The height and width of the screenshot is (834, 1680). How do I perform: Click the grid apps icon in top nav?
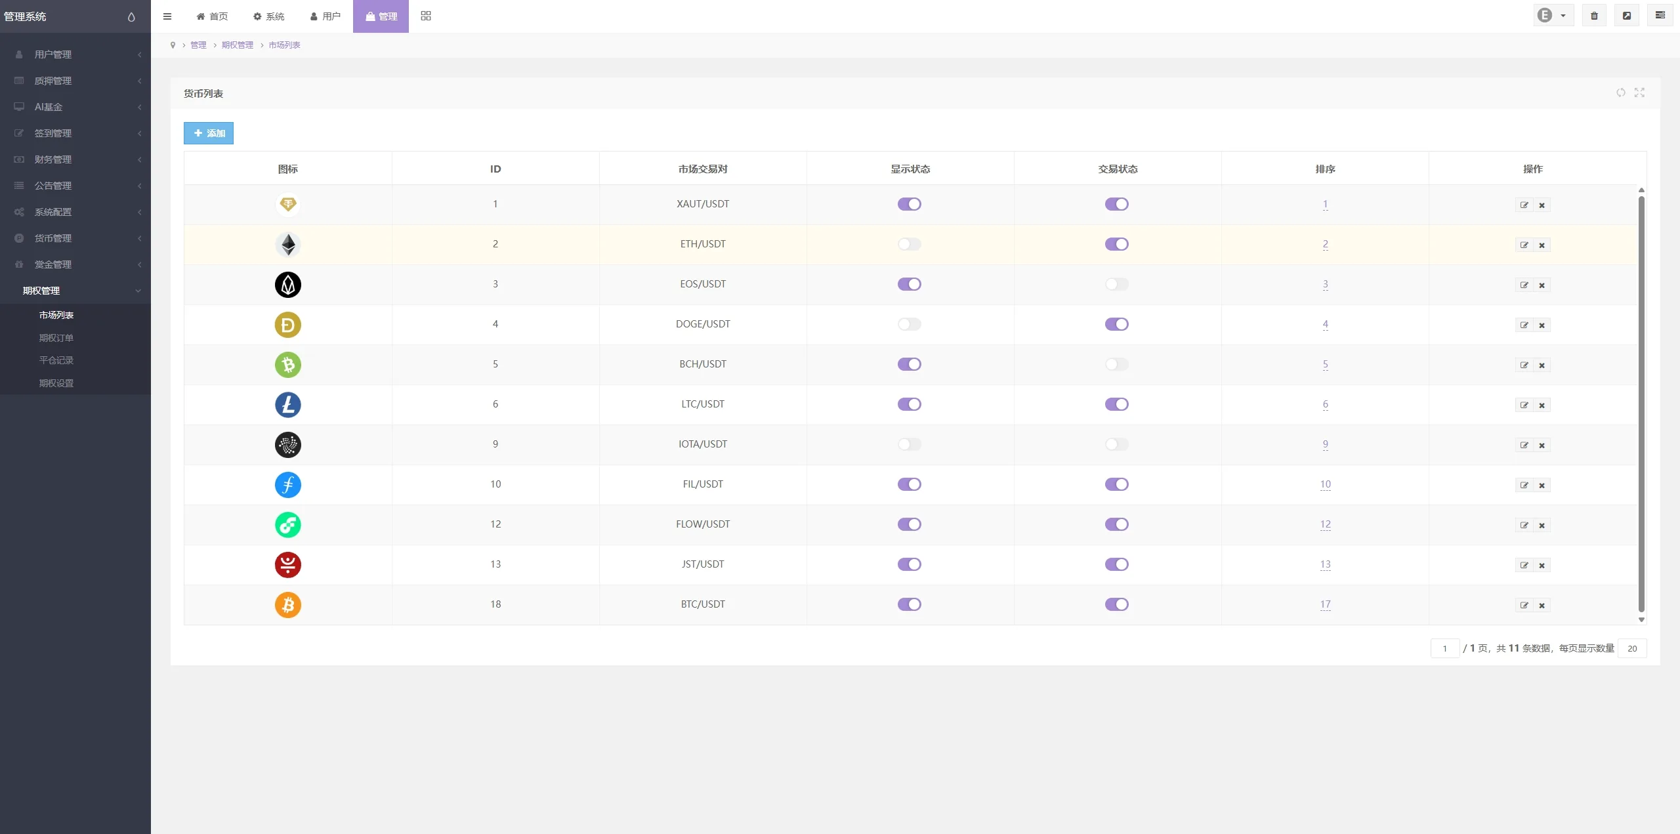pos(426,16)
